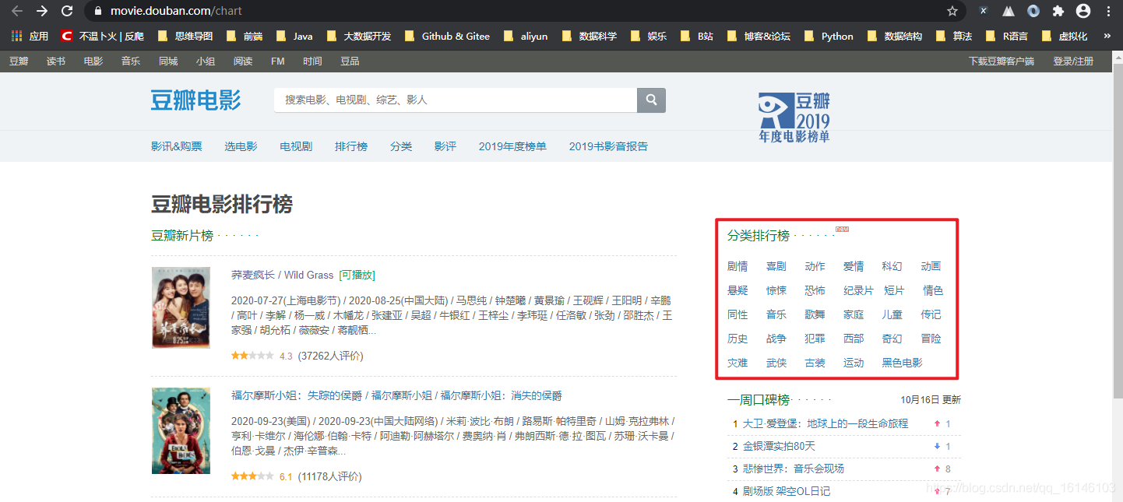Screen dimensions: 1123x502
Task: Open the Github & Gitee bookmark folder
Action: (x=447, y=36)
